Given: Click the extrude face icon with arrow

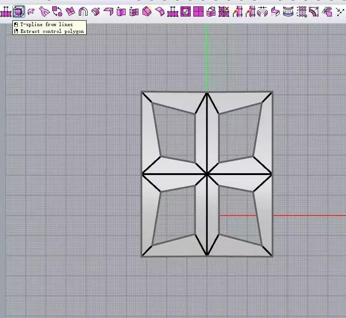Looking at the screenshot, I should (x=95, y=11).
